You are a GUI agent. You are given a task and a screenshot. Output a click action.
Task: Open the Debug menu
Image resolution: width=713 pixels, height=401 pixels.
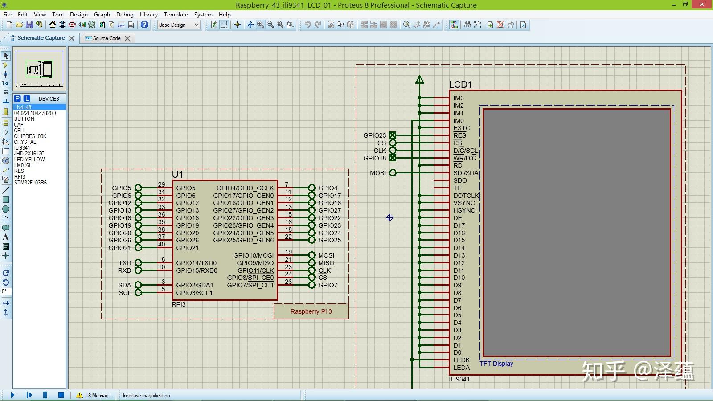[x=125, y=14]
